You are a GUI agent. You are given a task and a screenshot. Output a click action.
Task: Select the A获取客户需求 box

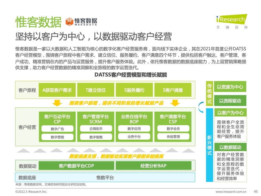coord(57,90)
